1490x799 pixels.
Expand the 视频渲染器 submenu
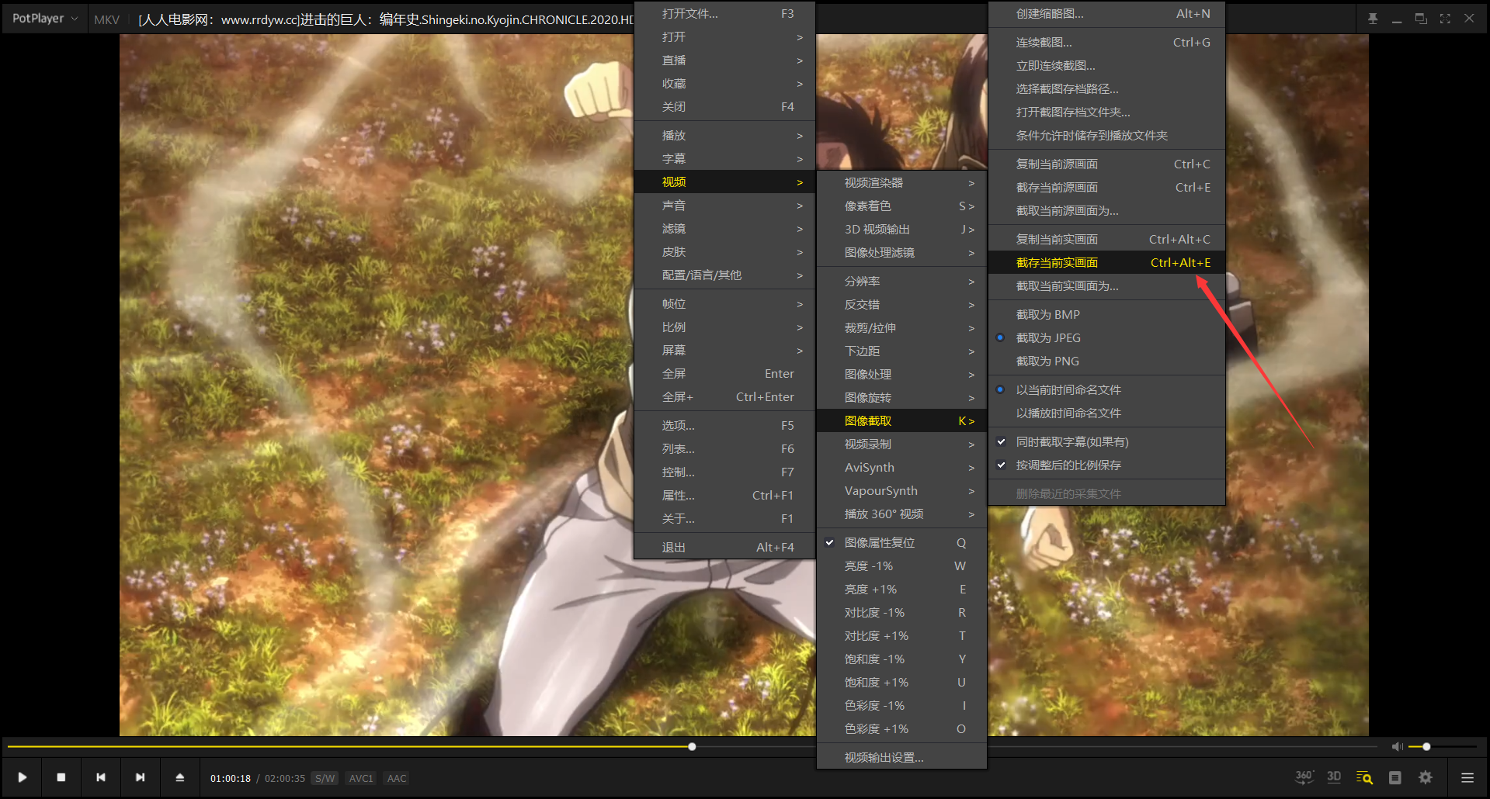[x=901, y=182]
